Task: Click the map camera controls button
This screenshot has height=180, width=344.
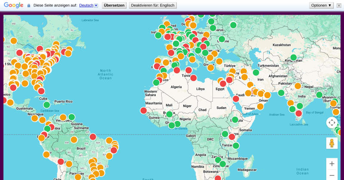Action: point(332,123)
